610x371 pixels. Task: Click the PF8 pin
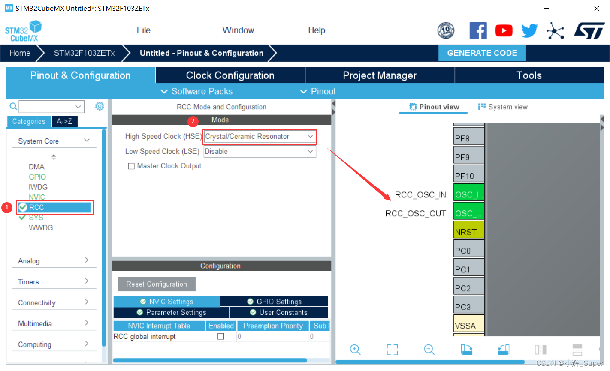pyautogui.click(x=469, y=136)
